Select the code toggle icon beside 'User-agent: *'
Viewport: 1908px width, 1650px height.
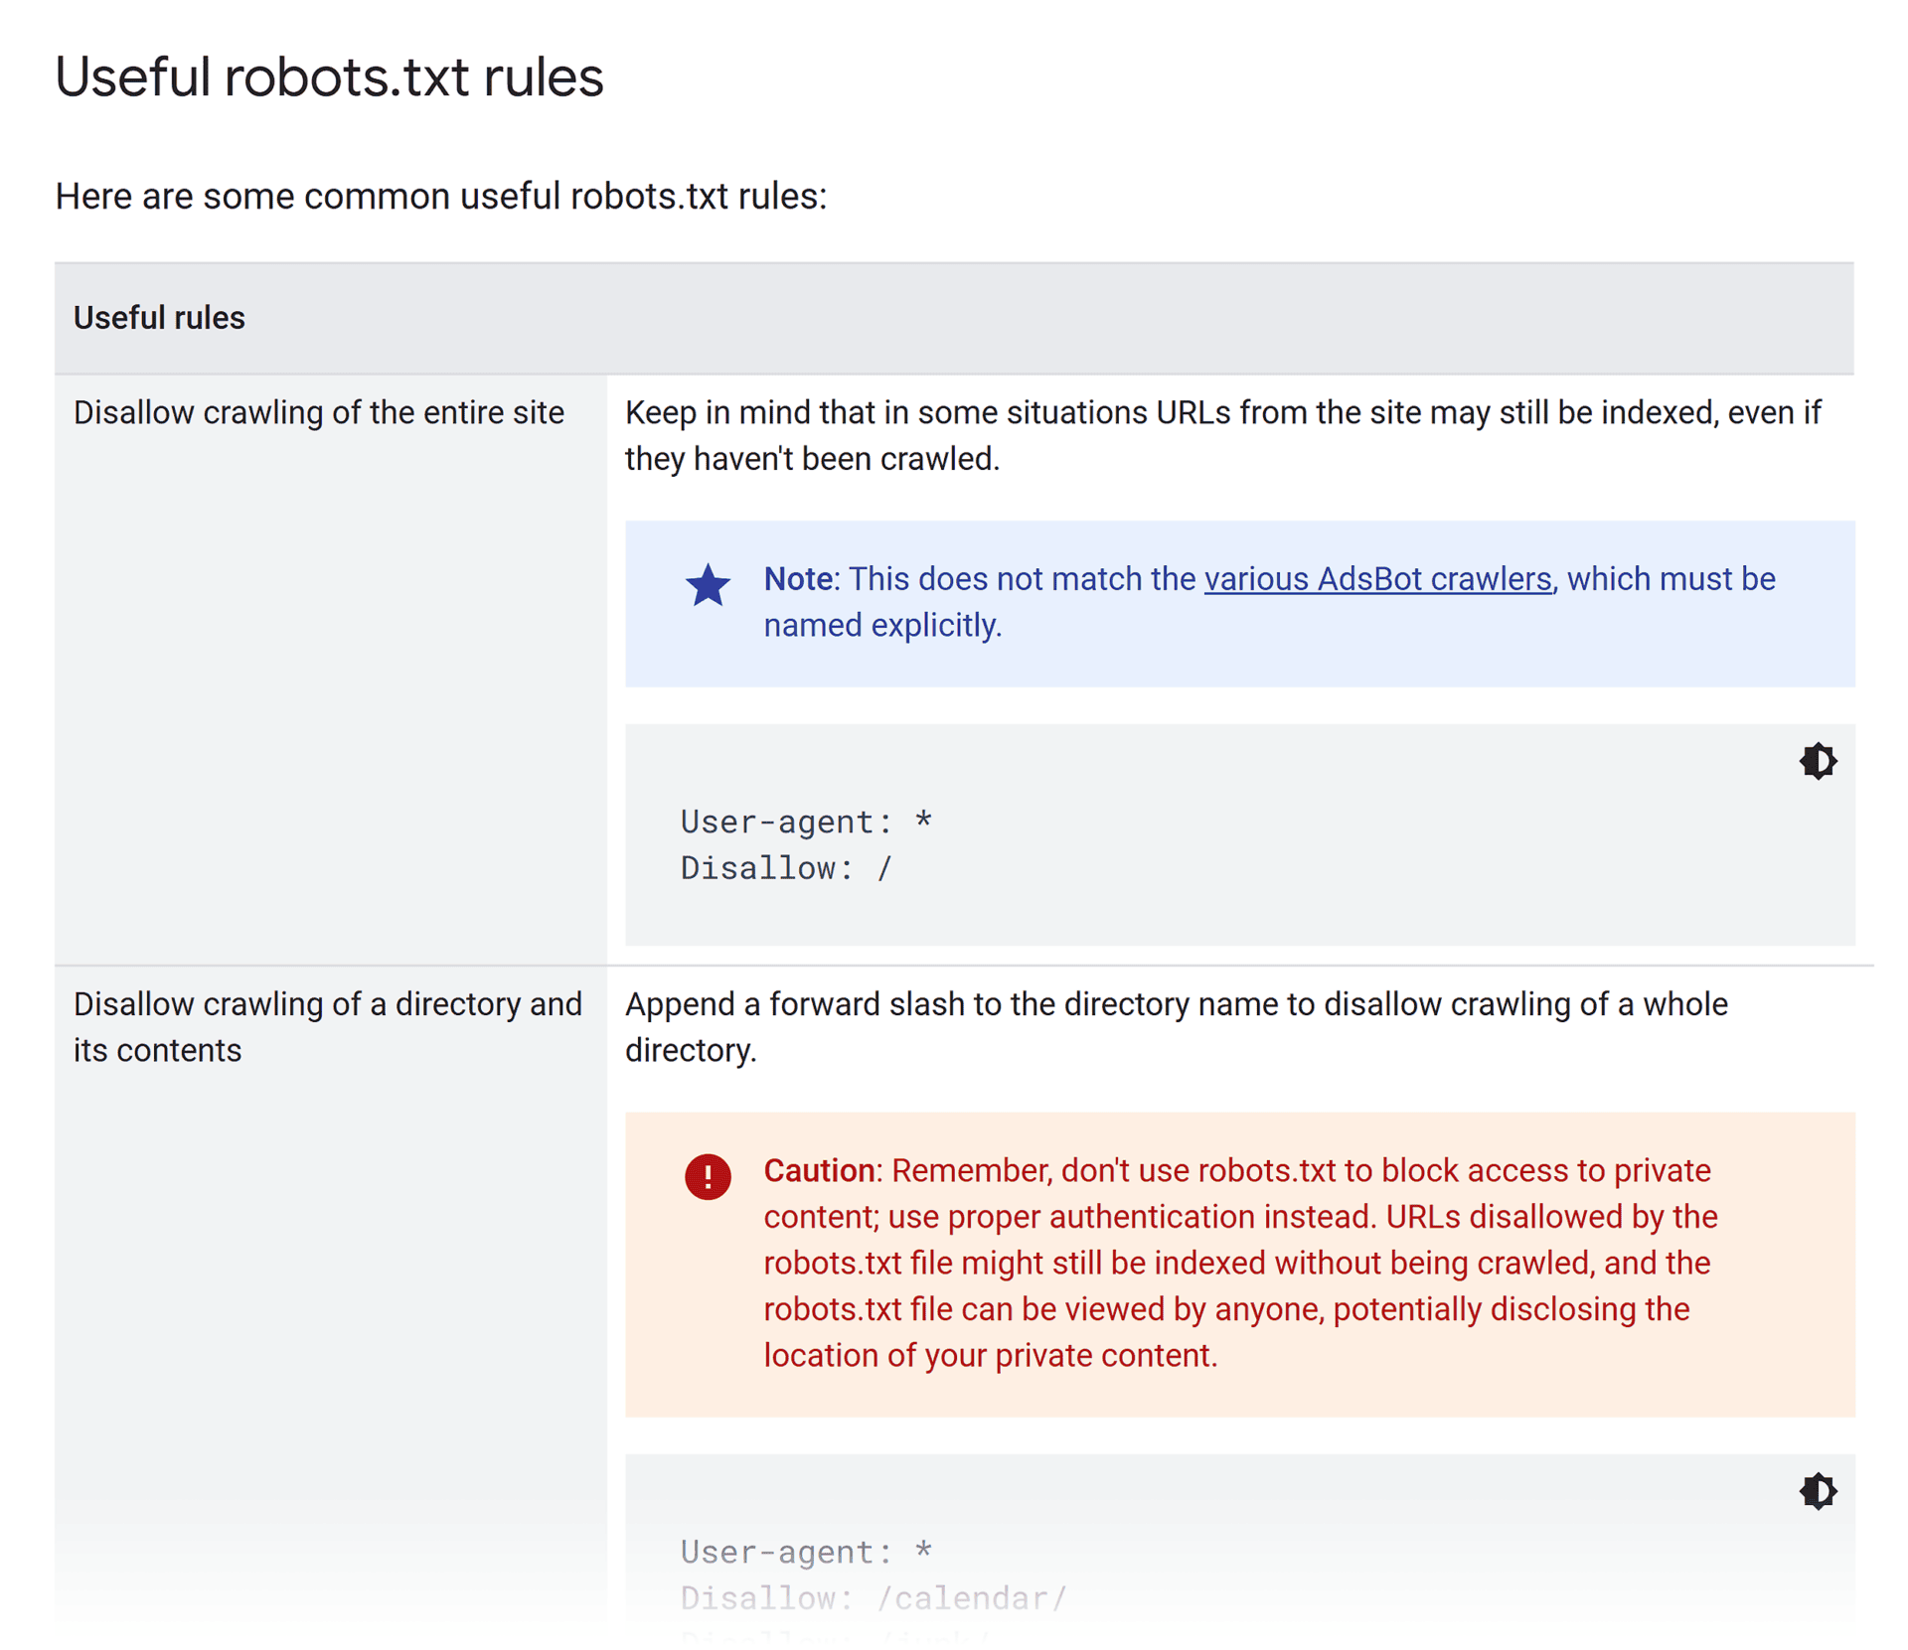click(x=1819, y=761)
